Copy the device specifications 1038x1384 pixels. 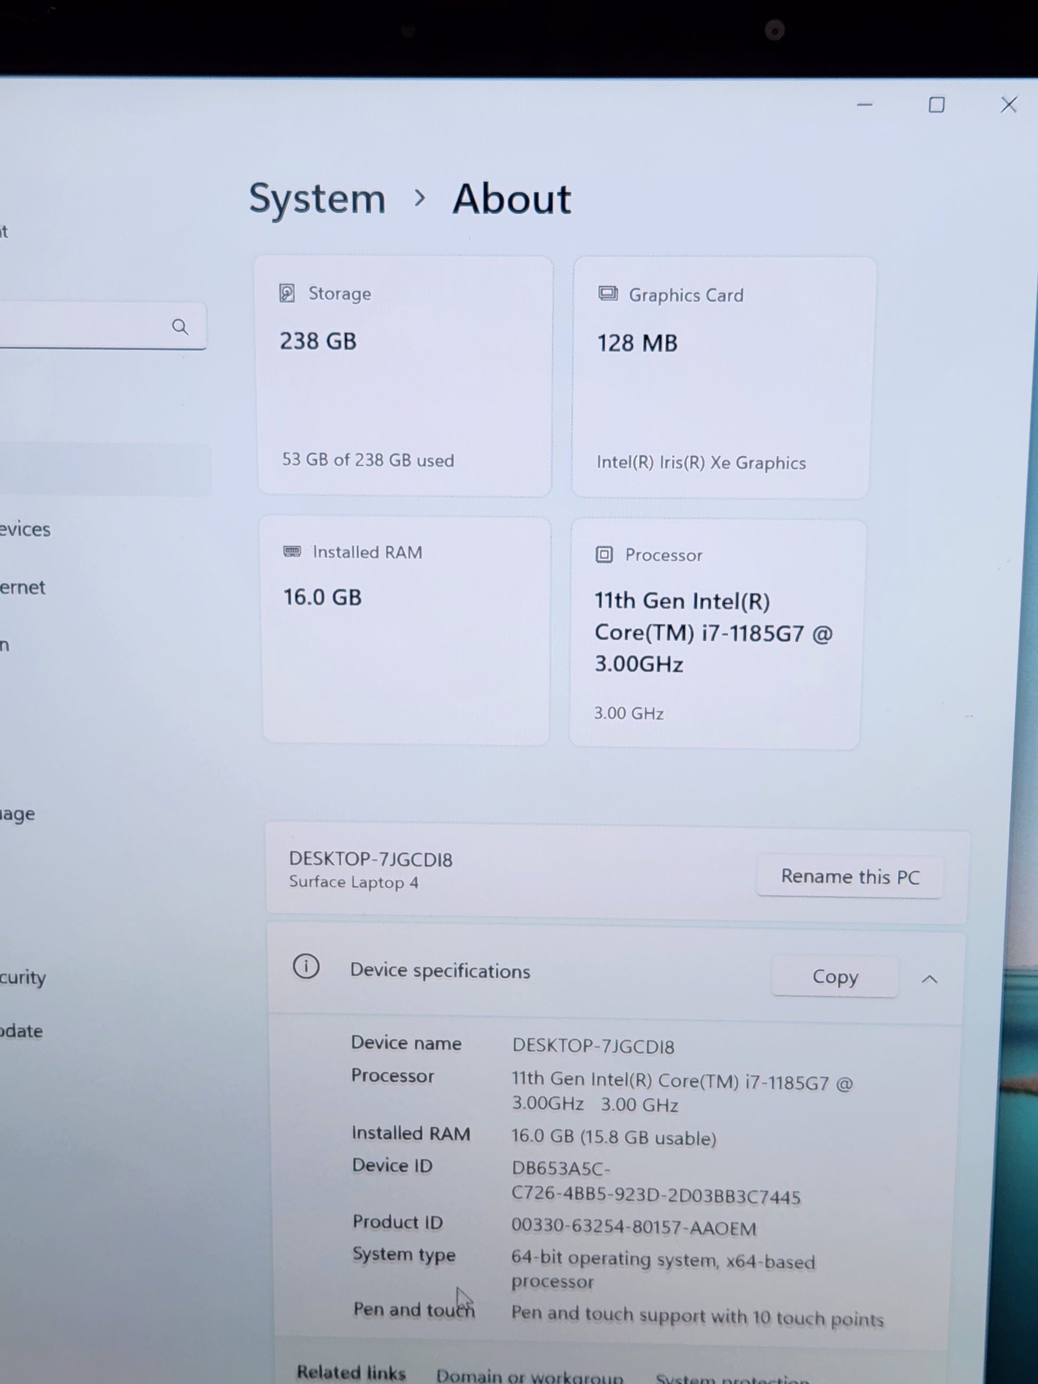click(835, 977)
